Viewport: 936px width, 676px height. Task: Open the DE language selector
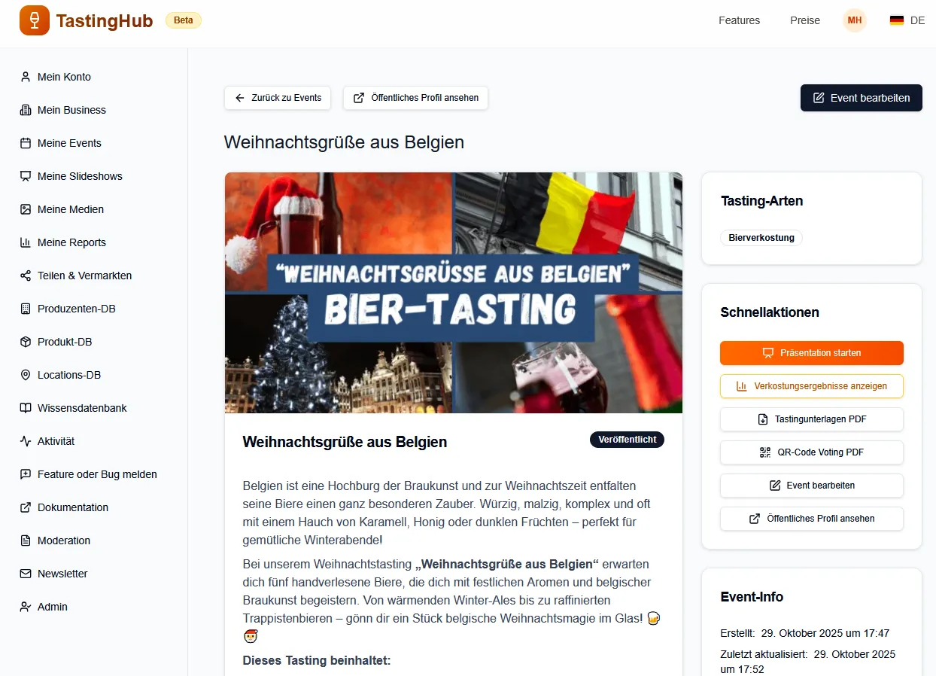point(907,20)
